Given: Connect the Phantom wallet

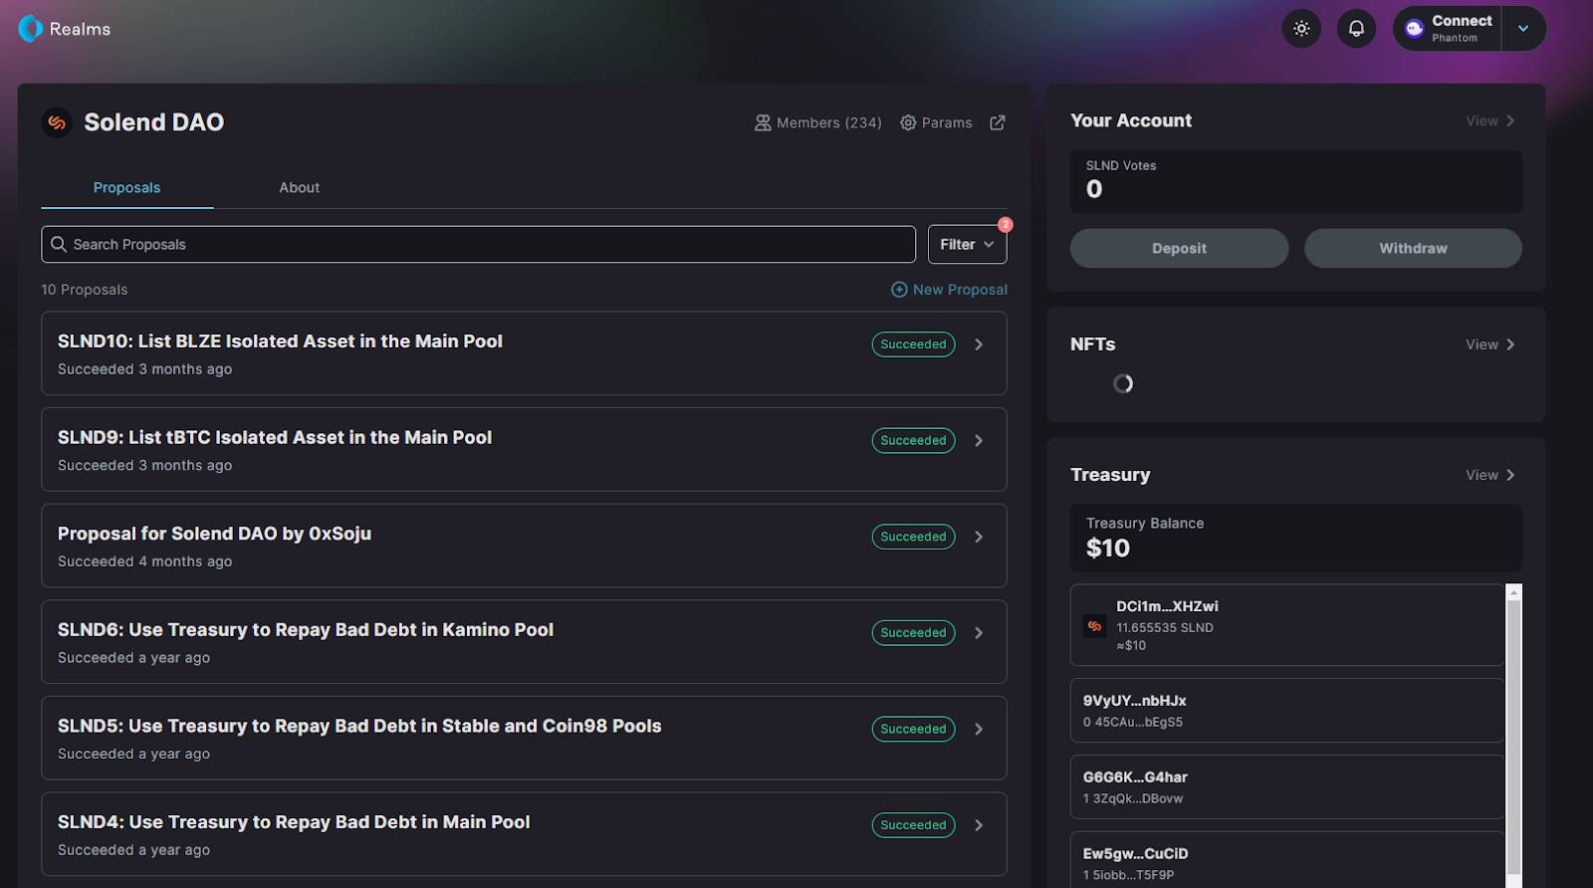Looking at the screenshot, I should 1448,29.
